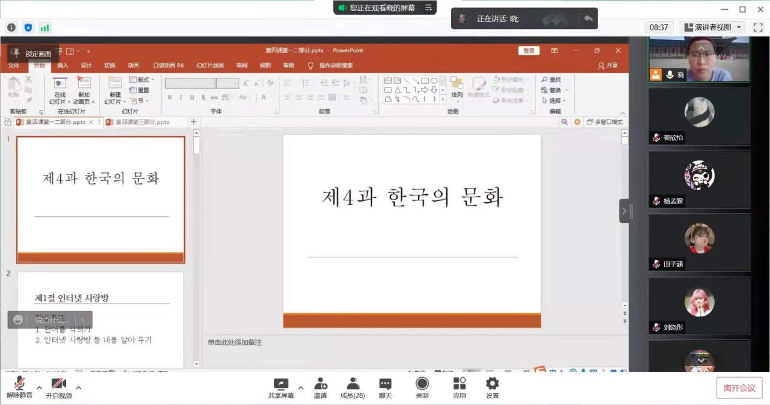Start recording the meeting
Screen dimensions: 770x405
(421, 387)
